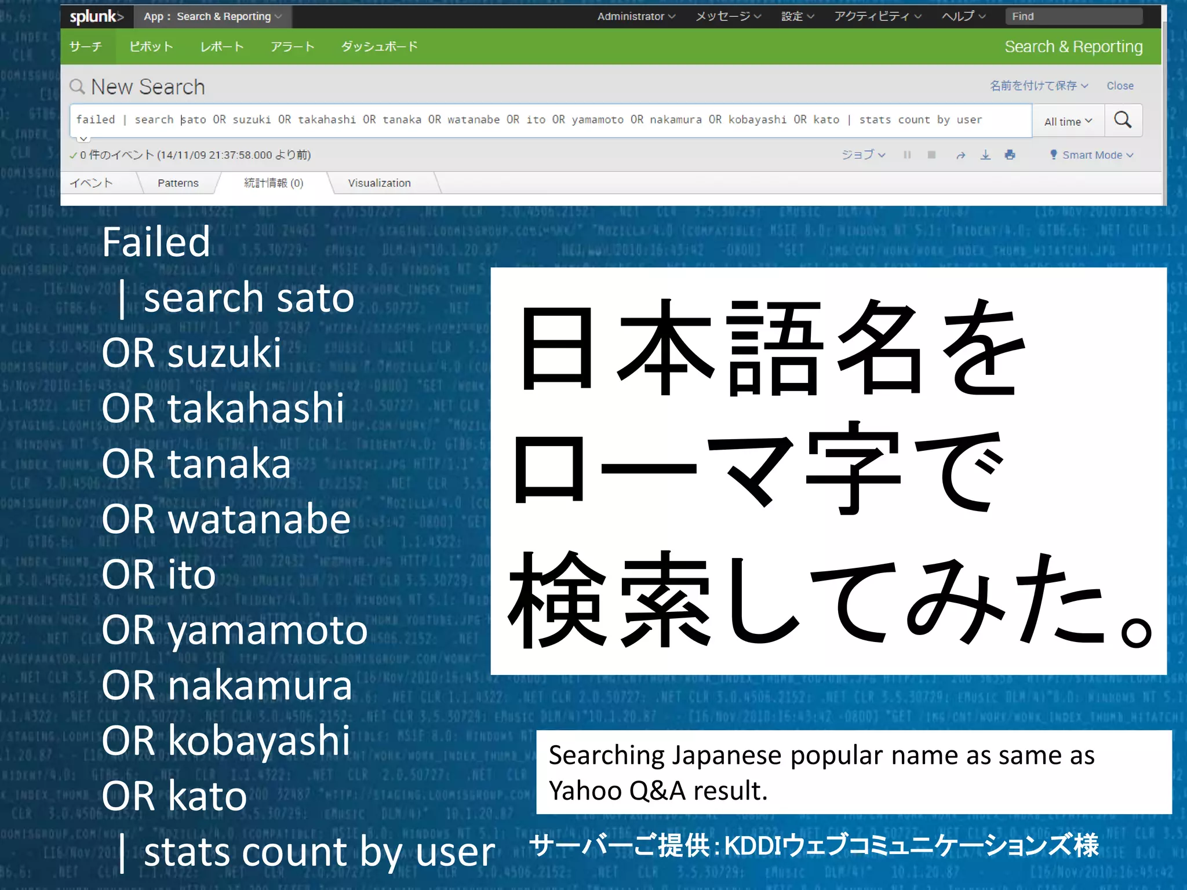
Task: Switch to the Patterns tab
Action: coord(178,183)
